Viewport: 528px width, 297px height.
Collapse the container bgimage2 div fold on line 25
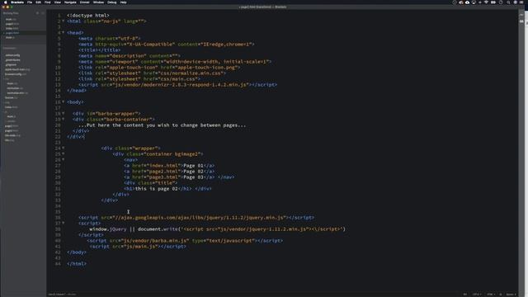[x=64, y=154]
